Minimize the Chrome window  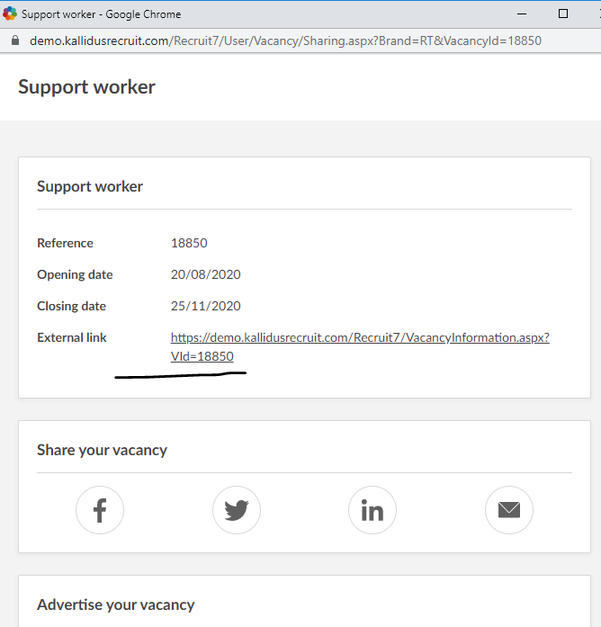tap(521, 14)
